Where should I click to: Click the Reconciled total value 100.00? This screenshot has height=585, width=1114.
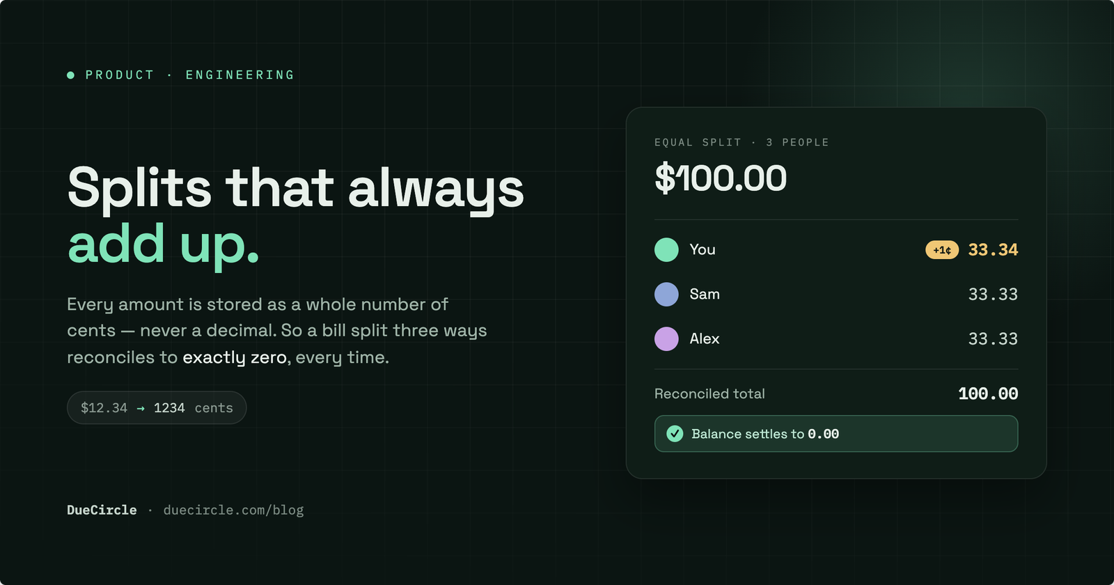988,394
